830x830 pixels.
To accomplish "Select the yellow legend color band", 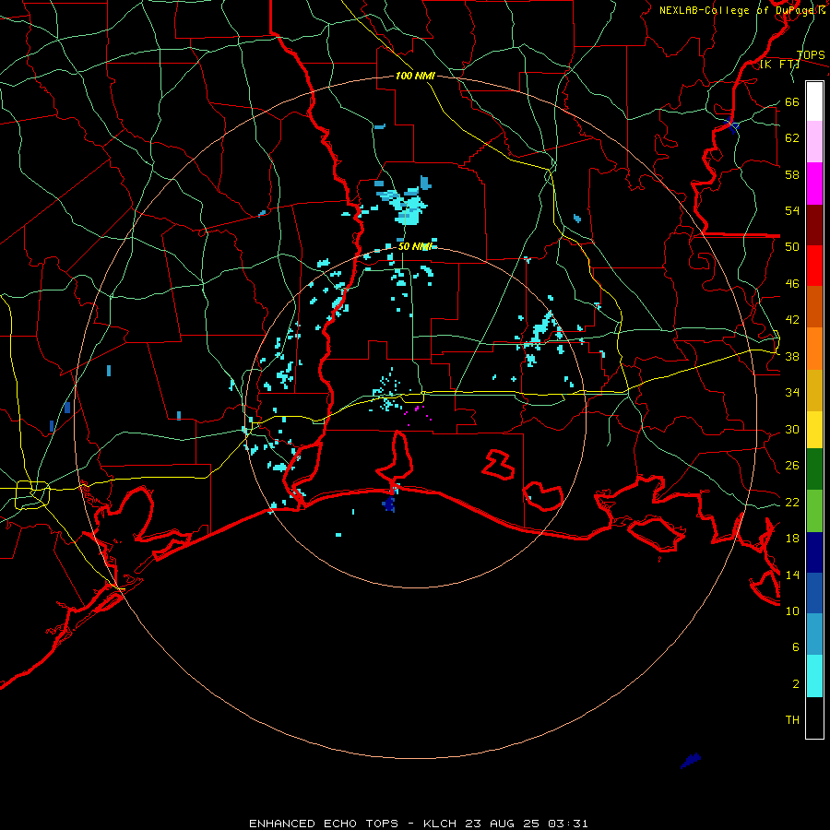I will point(814,430).
